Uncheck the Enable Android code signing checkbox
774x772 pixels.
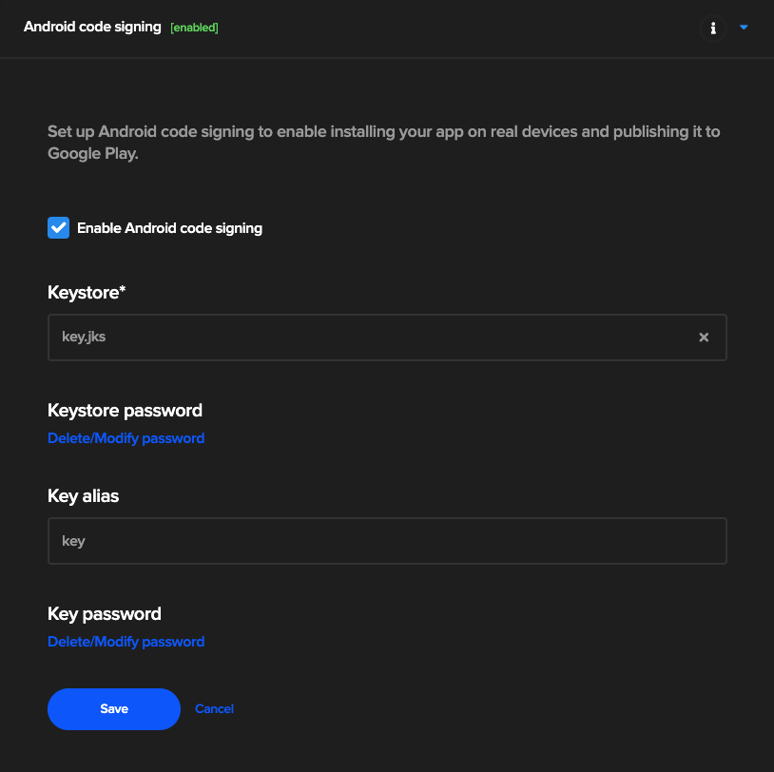click(58, 227)
